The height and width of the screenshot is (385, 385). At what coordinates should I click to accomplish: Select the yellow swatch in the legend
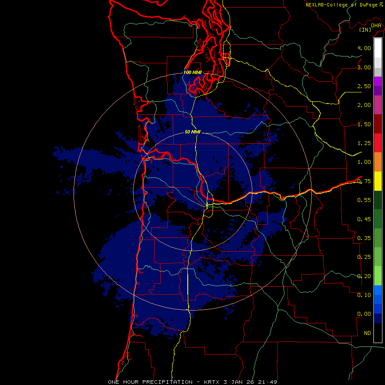[x=378, y=181]
